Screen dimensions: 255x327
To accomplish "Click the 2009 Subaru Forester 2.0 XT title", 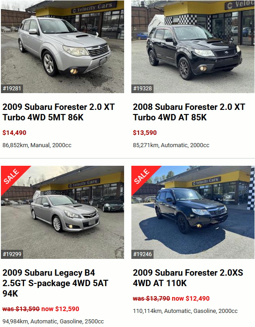I will pos(58,112).
